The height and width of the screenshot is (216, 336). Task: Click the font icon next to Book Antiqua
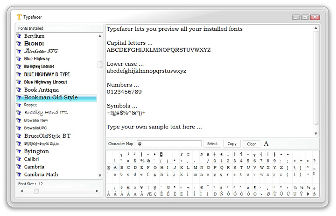[x=19, y=90]
